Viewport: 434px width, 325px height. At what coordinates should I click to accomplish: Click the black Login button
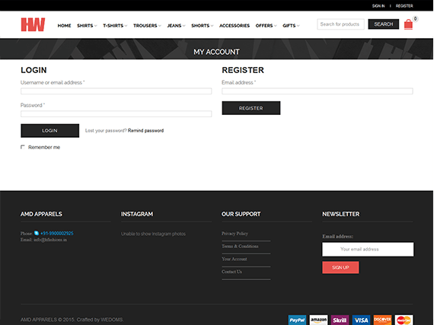(x=49, y=131)
